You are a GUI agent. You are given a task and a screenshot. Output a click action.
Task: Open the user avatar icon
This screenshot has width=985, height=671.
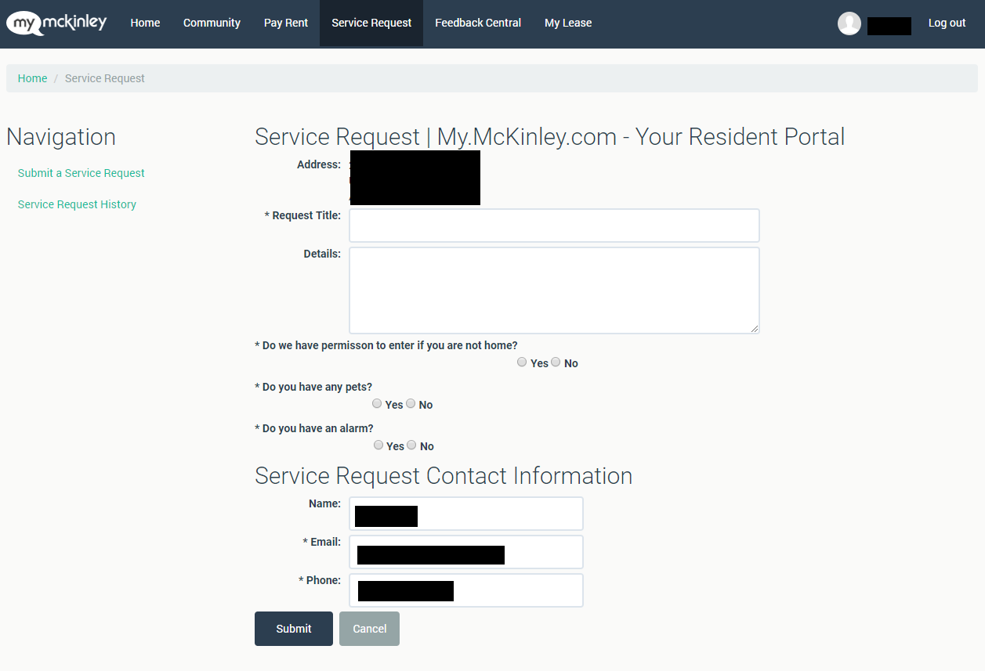click(x=849, y=23)
